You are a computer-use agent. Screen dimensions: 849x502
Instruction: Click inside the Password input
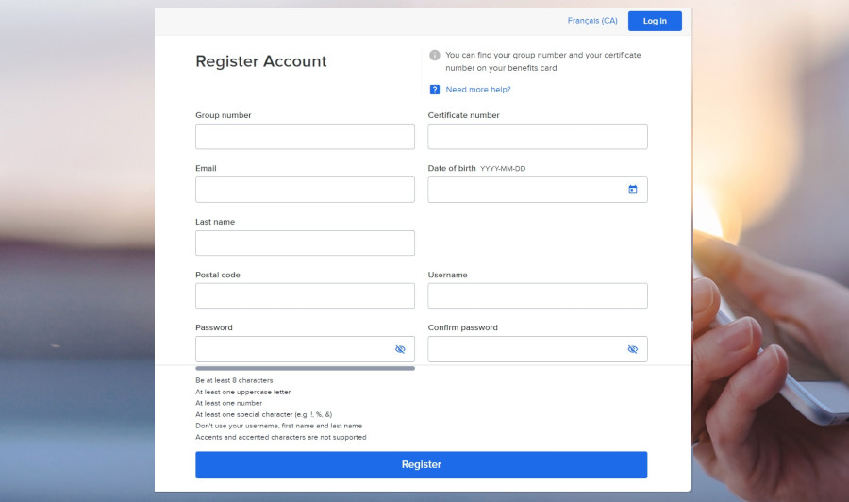(292, 349)
